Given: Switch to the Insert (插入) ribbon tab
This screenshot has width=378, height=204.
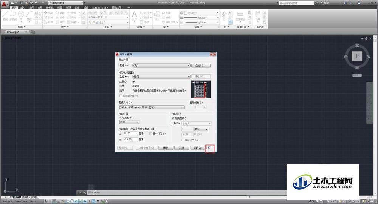Looking at the screenshot, I should click(22, 8).
